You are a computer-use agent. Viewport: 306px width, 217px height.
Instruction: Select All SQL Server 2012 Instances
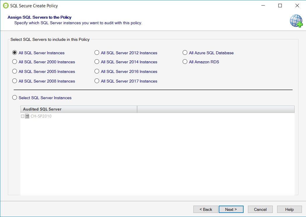pyautogui.click(x=97, y=53)
